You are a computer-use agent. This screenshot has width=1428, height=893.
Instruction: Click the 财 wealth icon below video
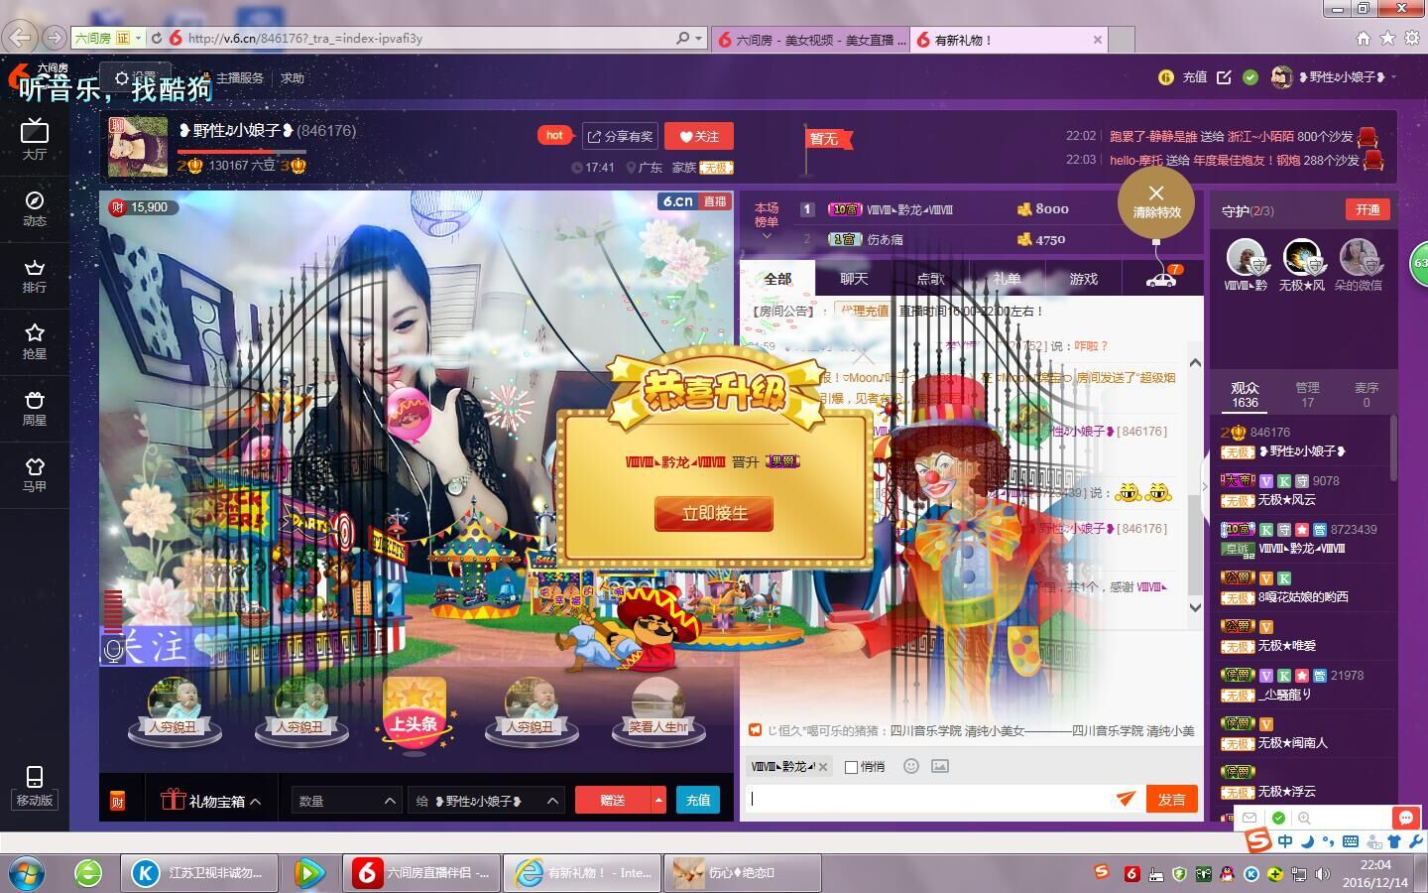pyautogui.click(x=117, y=801)
